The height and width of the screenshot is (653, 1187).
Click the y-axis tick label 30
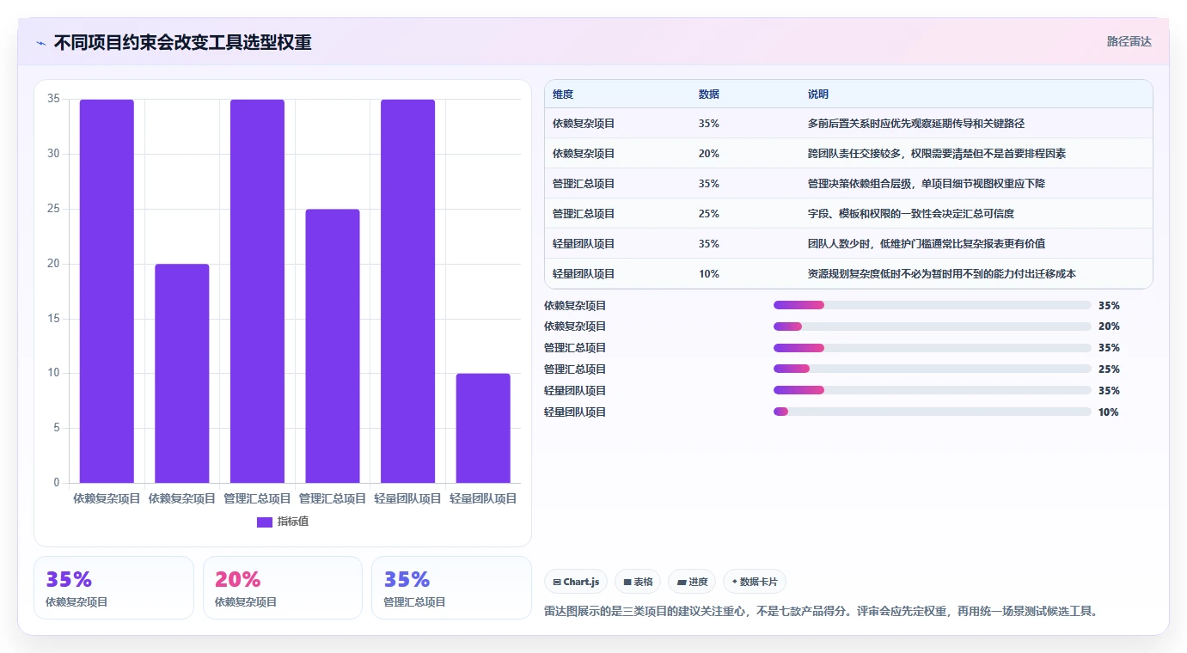(x=53, y=154)
